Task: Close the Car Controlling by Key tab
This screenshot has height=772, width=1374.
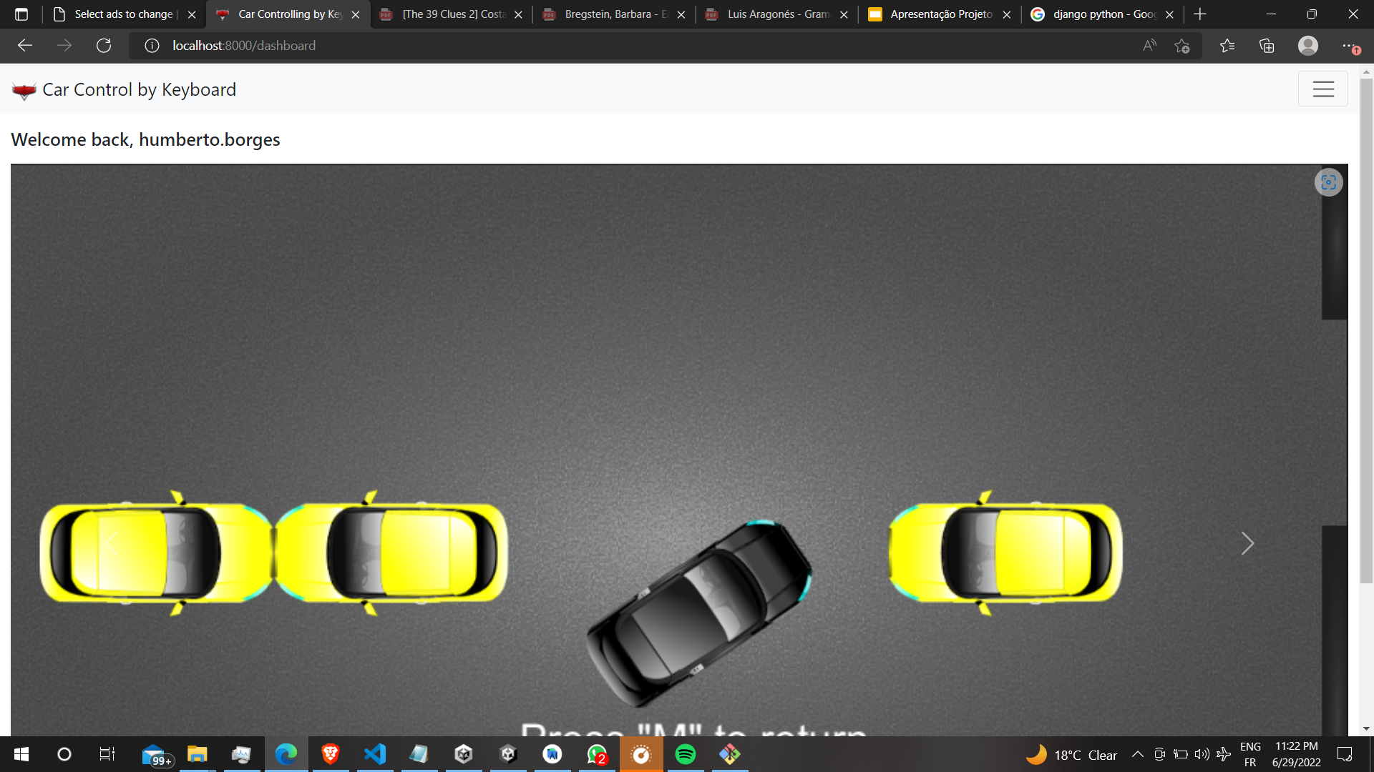Action: 356,14
